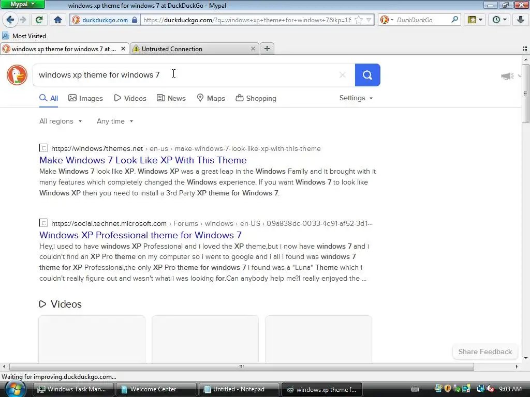Click the technet result favicon
This screenshot has width=530, height=397.
tap(43, 223)
